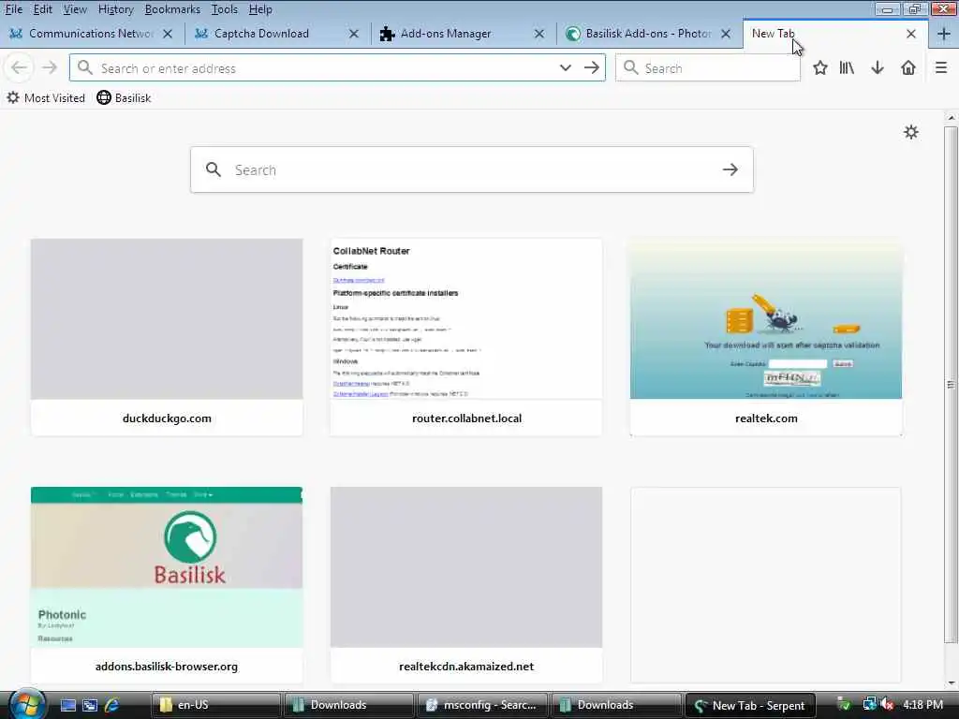Open the Bookmarks menu
This screenshot has height=719, width=959.
(x=172, y=9)
